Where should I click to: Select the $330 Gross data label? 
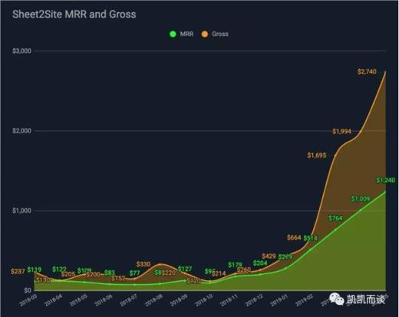(x=143, y=264)
